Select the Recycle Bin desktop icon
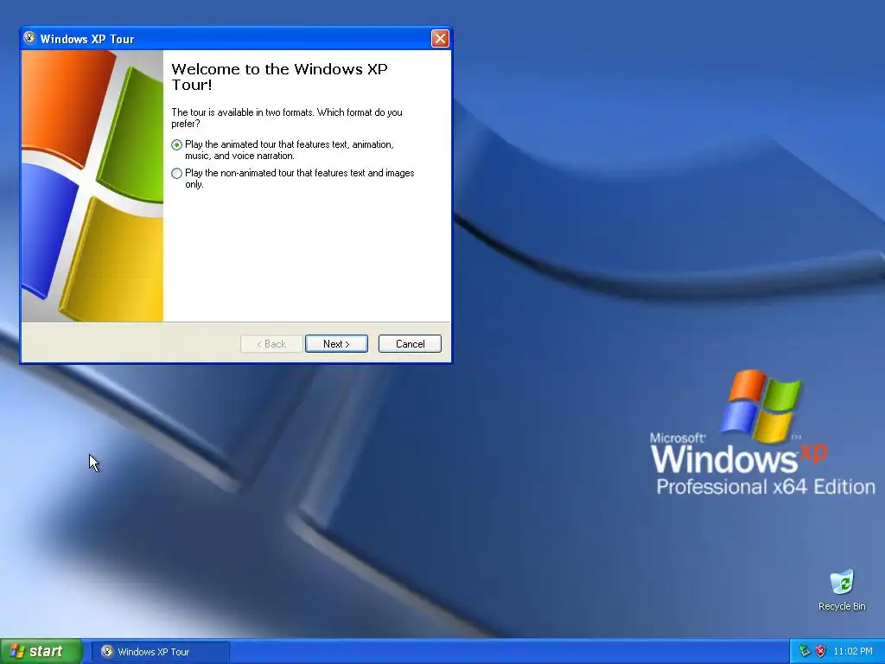885x664 pixels. click(842, 591)
